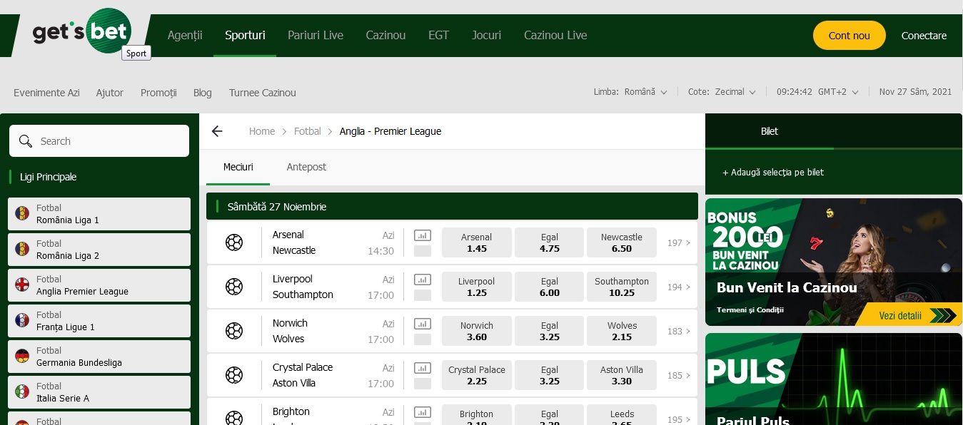Open statistics icon for Liverpool vs Southampton
The image size is (963, 425).
coord(423,280)
